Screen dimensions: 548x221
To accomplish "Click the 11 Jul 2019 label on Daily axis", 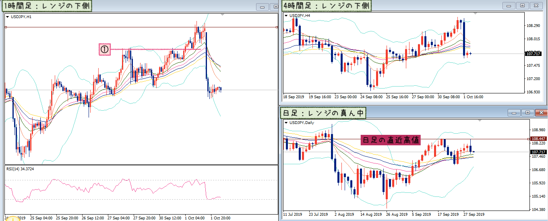I will coord(293,215).
